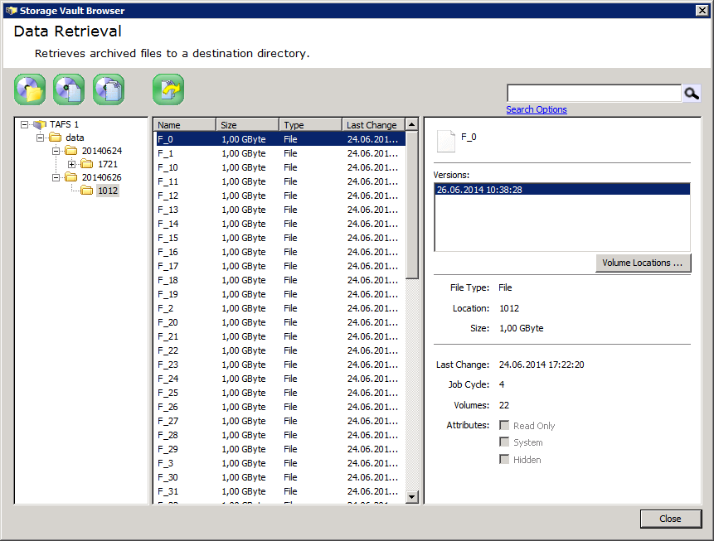This screenshot has height=541, width=714.
Task: Select the F_20 file row
Action: click(x=279, y=322)
